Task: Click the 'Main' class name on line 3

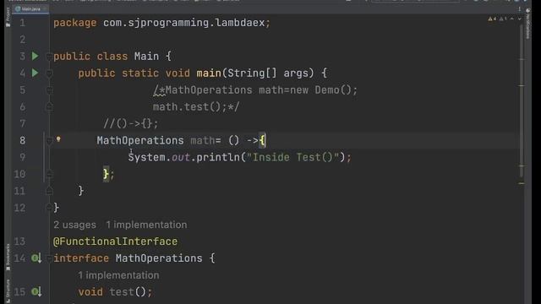Action: (x=146, y=57)
